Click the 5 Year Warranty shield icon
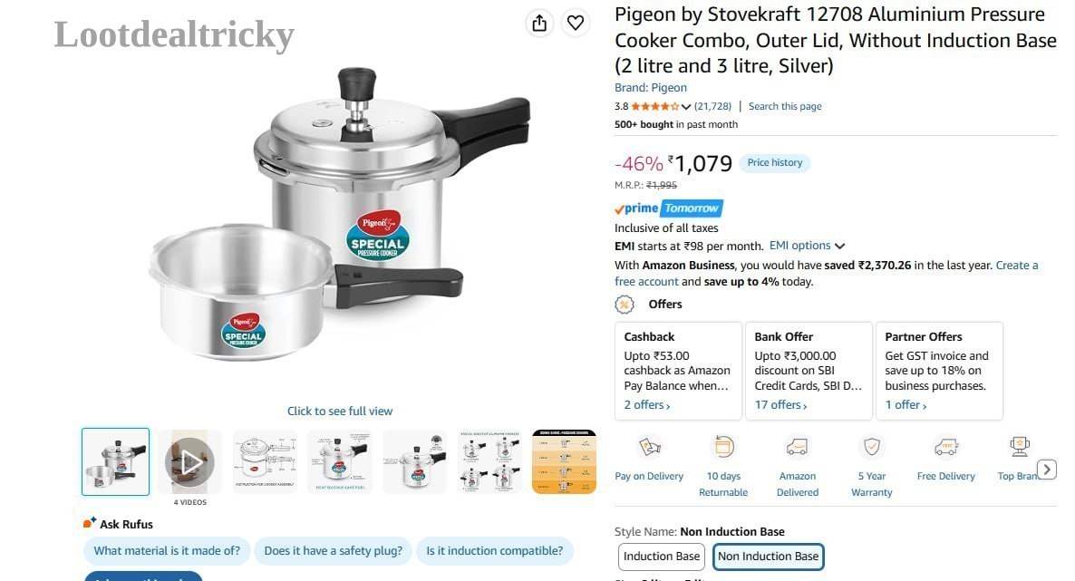Viewport: 1075px width, 581px height. click(x=871, y=447)
